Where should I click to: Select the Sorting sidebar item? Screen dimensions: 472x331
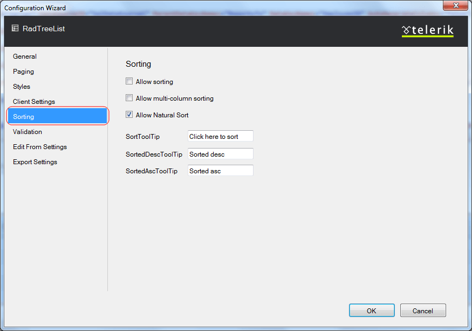click(x=58, y=116)
